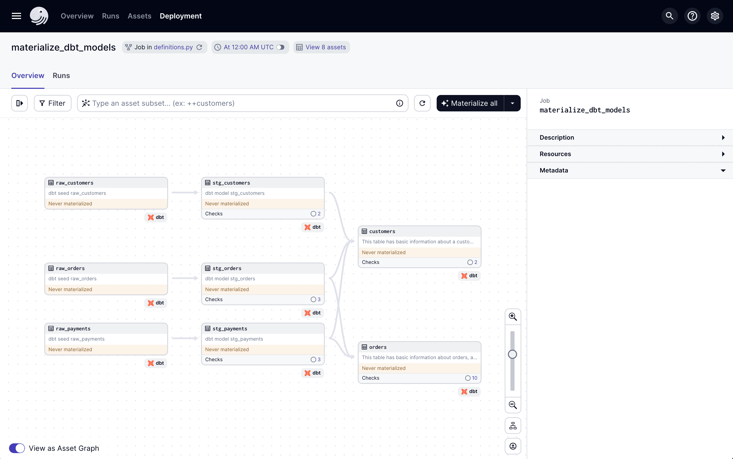Zoom in on the graph
The height and width of the screenshot is (459, 733).
pos(513,317)
